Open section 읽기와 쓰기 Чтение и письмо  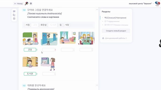[116, 25]
